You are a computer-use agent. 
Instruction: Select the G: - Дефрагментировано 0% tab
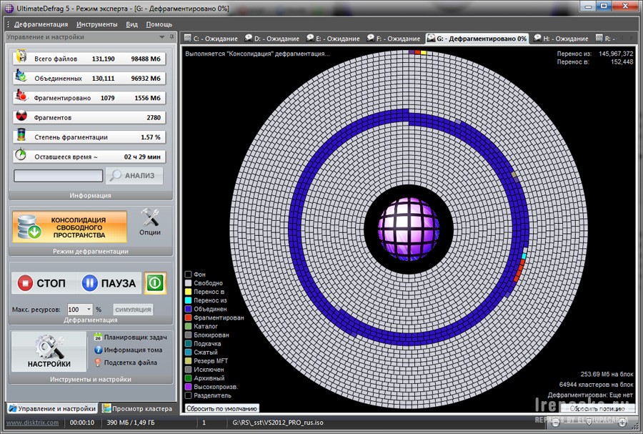pos(477,39)
